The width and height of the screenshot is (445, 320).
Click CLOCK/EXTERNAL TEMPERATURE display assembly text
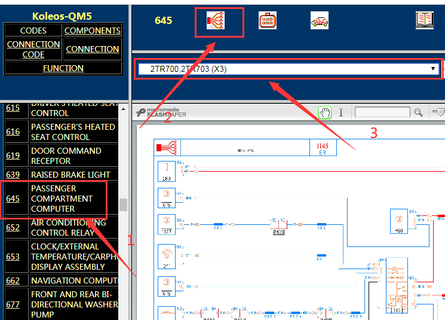click(x=74, y=257)
